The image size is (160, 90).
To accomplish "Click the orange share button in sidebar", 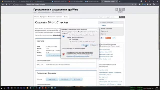I will point(108,38).
